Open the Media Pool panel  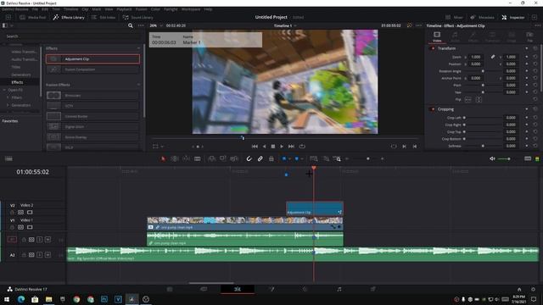coord(33,17)
